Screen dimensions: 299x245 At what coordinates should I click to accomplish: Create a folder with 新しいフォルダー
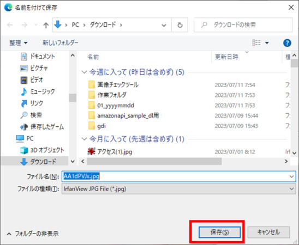tap(60, 43)
